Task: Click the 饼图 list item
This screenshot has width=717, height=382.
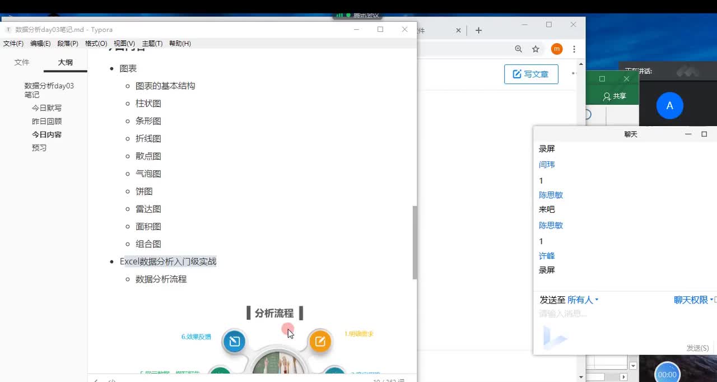Action: click(x=144, y=191)
